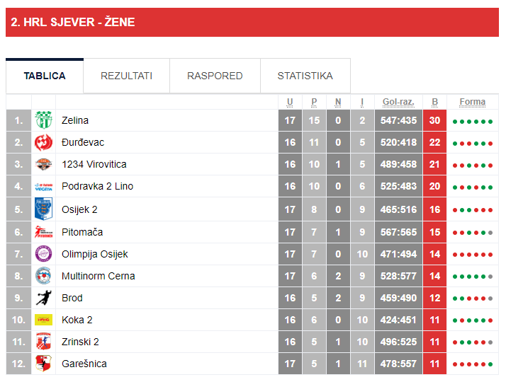Open the Zrinski 2 team link
This screenshot has height=382, width=506.
click(80, 342)
